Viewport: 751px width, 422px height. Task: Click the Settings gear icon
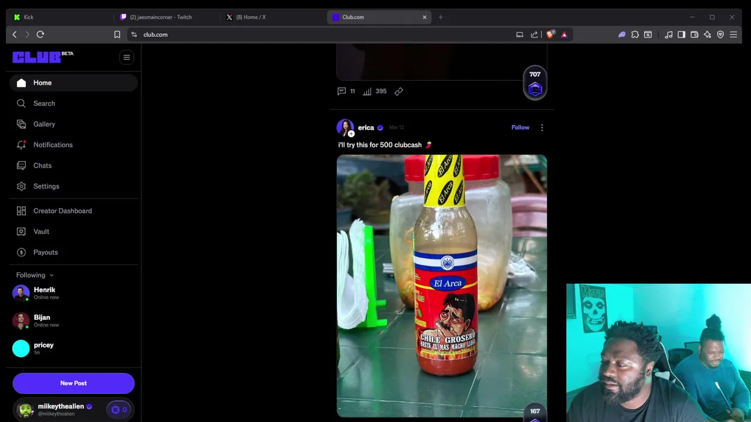click(21, 186)
